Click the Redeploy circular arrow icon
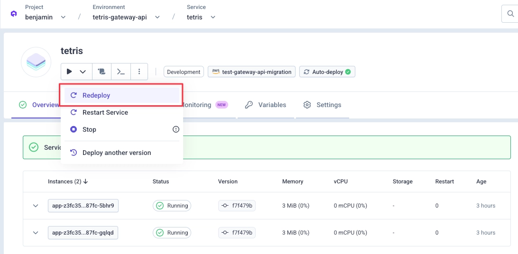The width and height of the screenshot is (518, 254). click(74, 95)
